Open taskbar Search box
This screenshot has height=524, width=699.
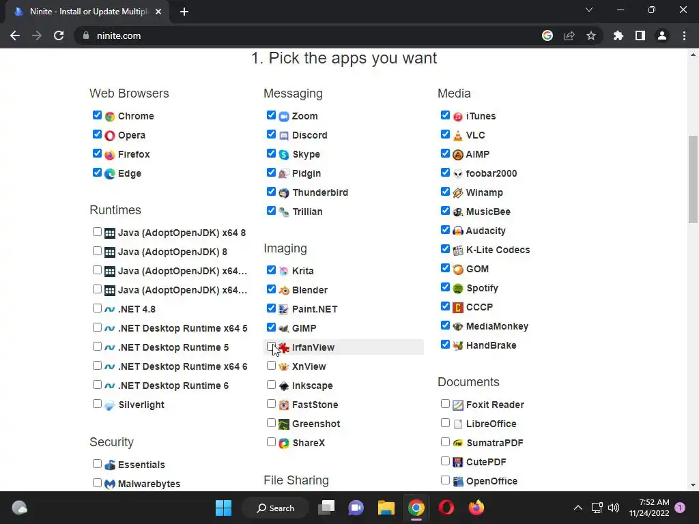275,508
